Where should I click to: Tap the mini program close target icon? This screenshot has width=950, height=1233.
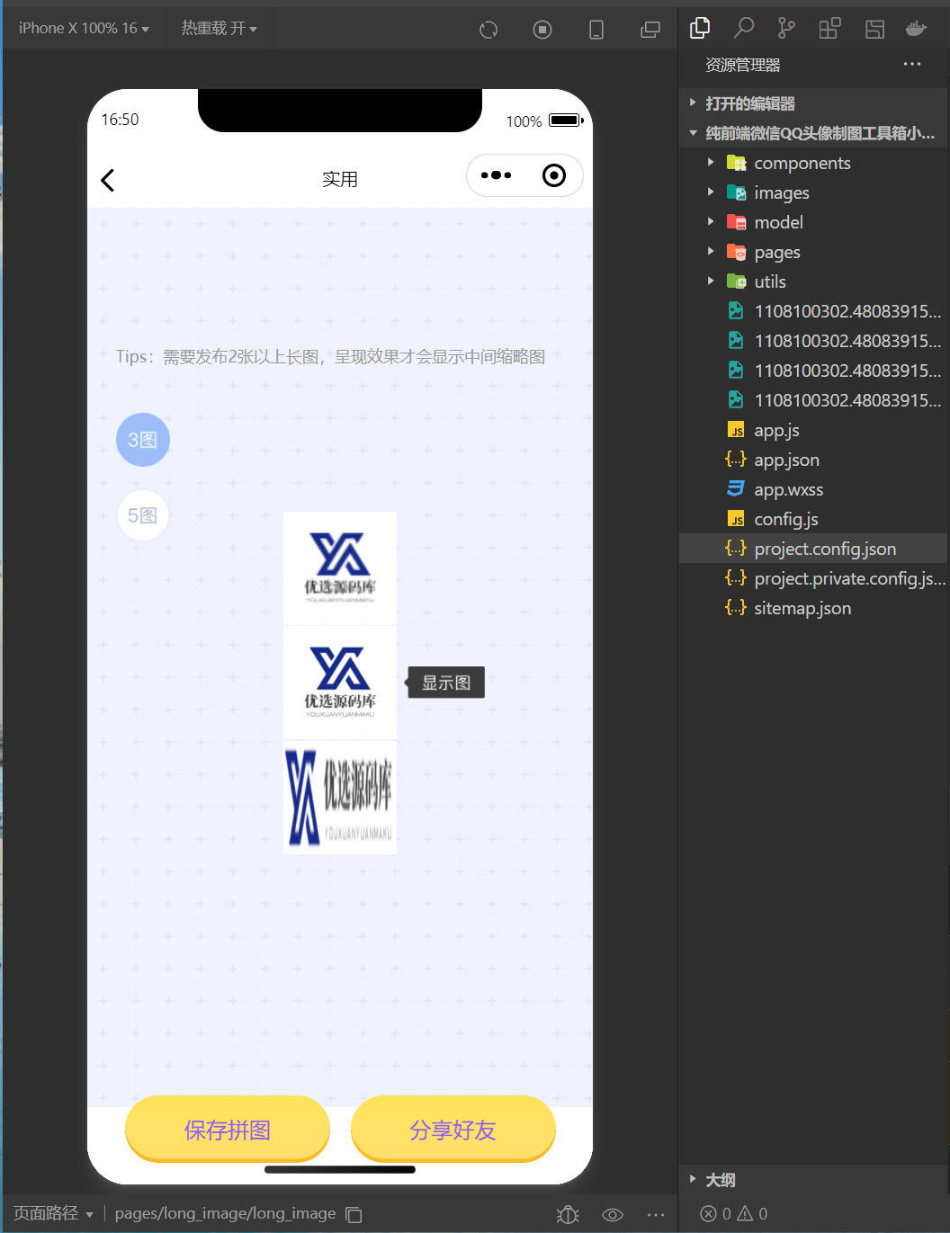[x=554, y=175]
